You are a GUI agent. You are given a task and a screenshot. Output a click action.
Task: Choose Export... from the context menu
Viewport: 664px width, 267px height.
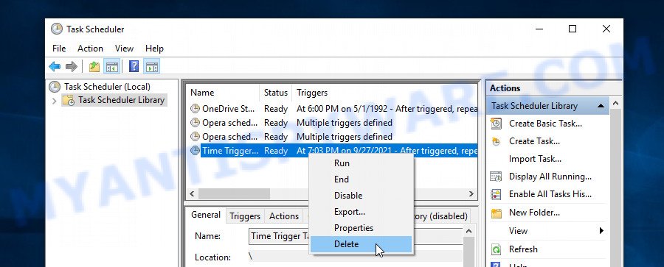click(362, 212)
